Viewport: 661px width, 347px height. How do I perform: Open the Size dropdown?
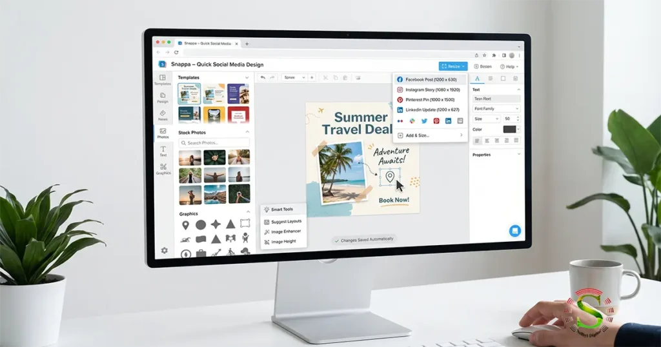click(x=487, y=119)
